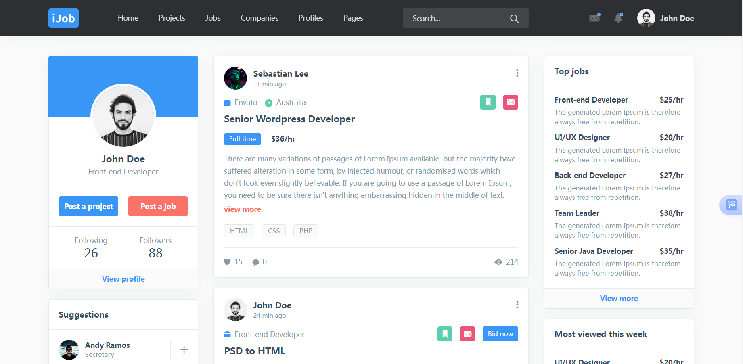Go to the Projects nav item
The height and width of the screenshot is (364, 743).
click(x=172, y=18)
